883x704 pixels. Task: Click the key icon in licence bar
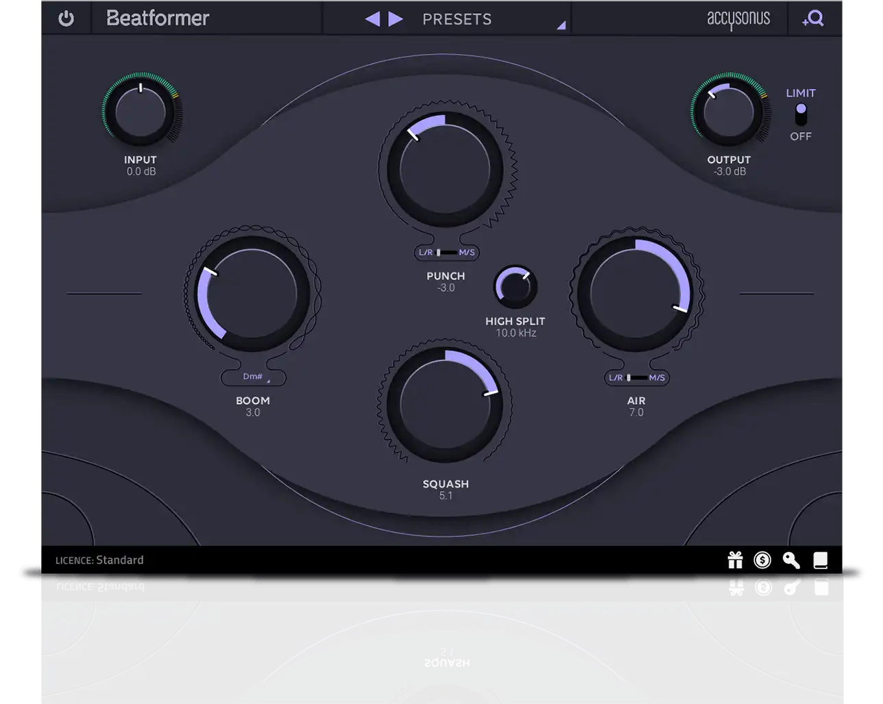click(791, 560)
